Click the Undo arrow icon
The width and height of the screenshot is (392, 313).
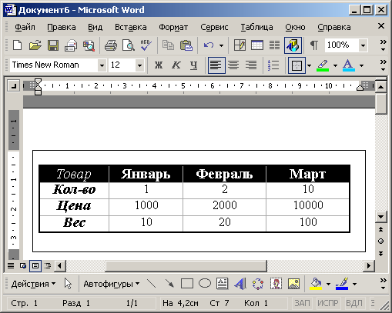click(x=209, y=45)
